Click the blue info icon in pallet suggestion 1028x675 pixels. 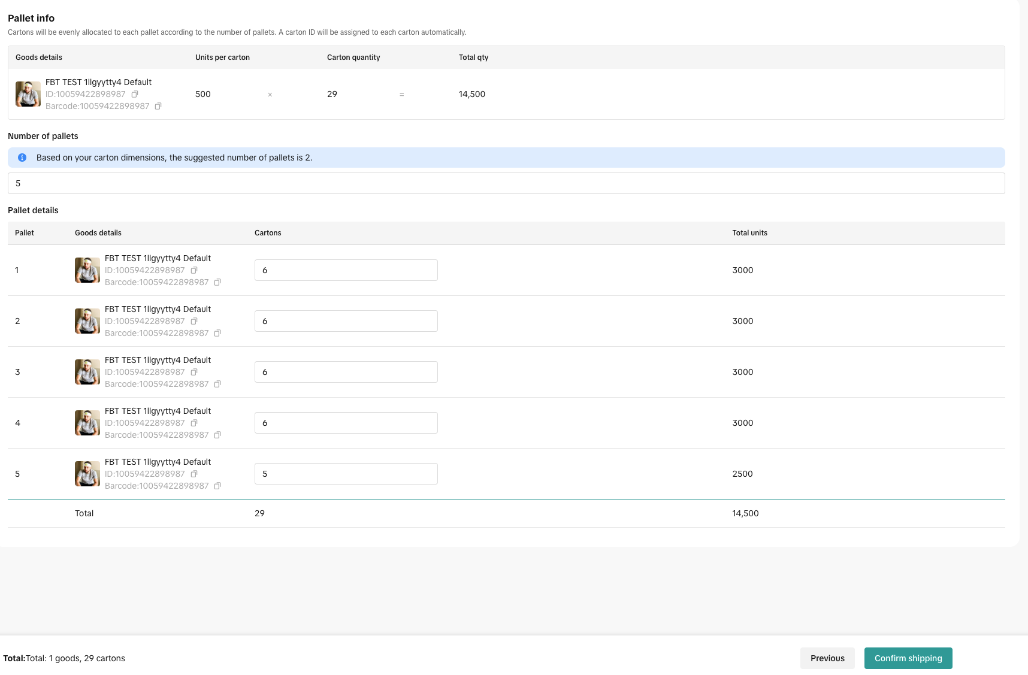pos(22,158)
